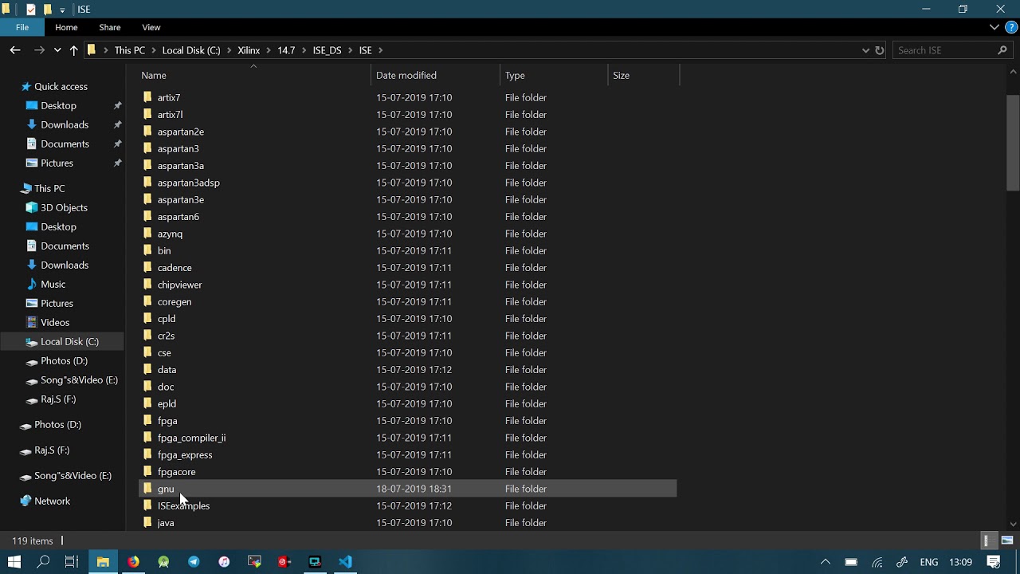Open the address bar history dropdown
This screenshot has width=1020, height=574.
pos(865,50)
